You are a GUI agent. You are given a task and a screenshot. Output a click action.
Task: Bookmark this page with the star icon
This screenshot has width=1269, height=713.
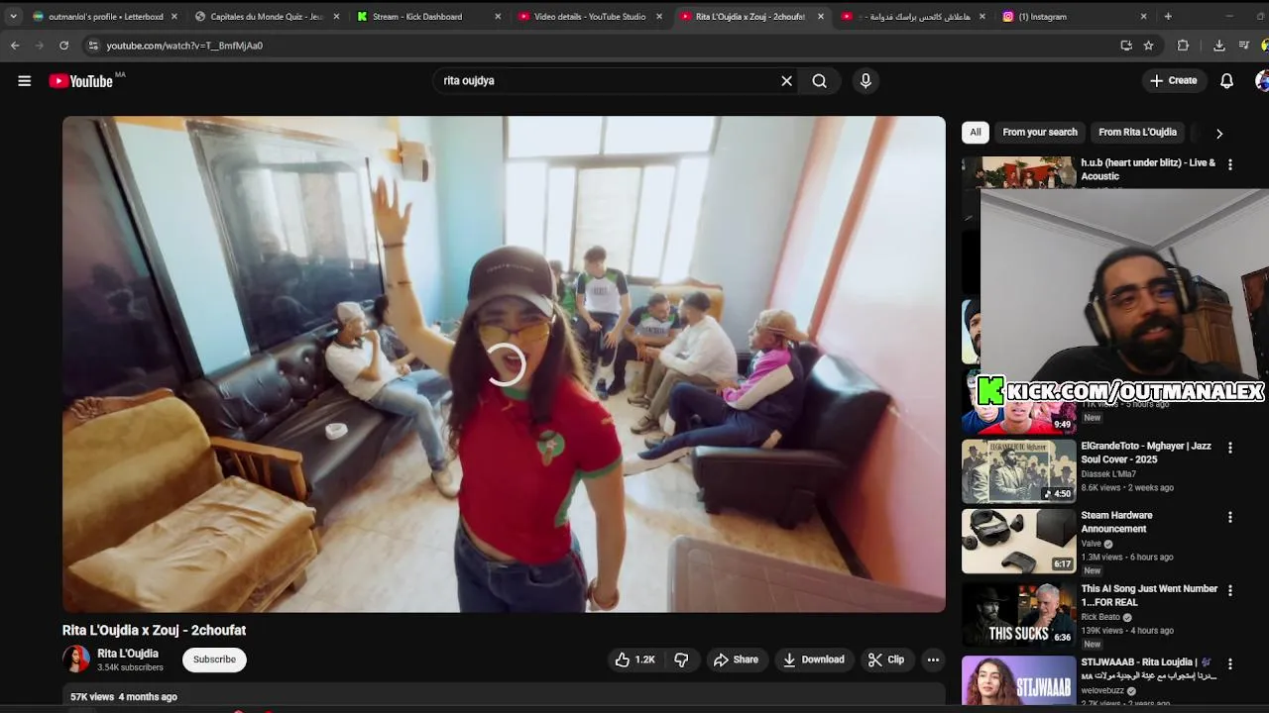click(1148, 46)
